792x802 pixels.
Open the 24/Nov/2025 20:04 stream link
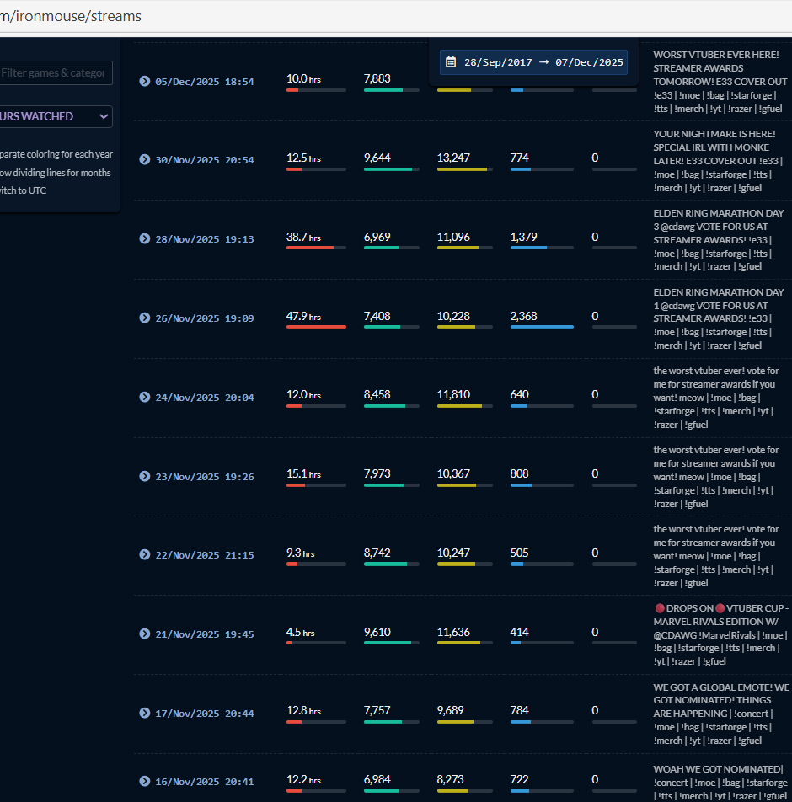[205, 398]
